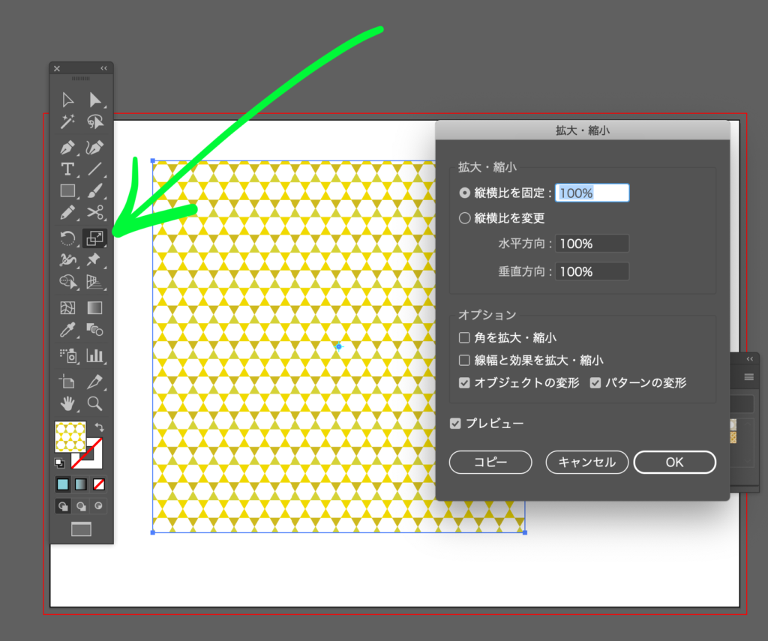Select the 縦横比を変更 radio button
This screenshot has width=768, height=641.
click(465, 218)
